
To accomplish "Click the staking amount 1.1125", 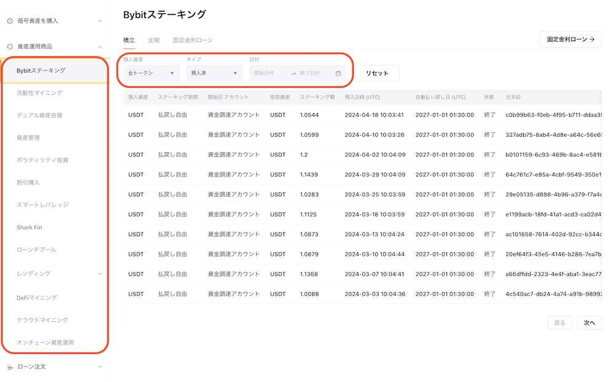I will [x=309, y=215].
